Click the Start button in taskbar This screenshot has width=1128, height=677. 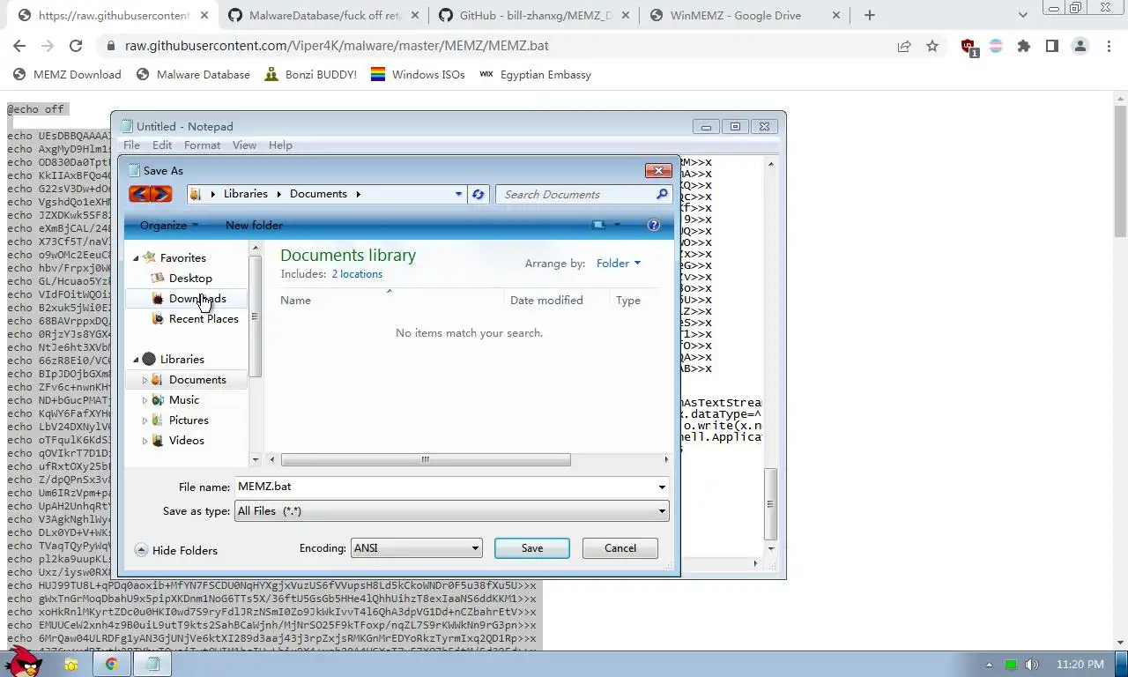(x=23, y=661)
